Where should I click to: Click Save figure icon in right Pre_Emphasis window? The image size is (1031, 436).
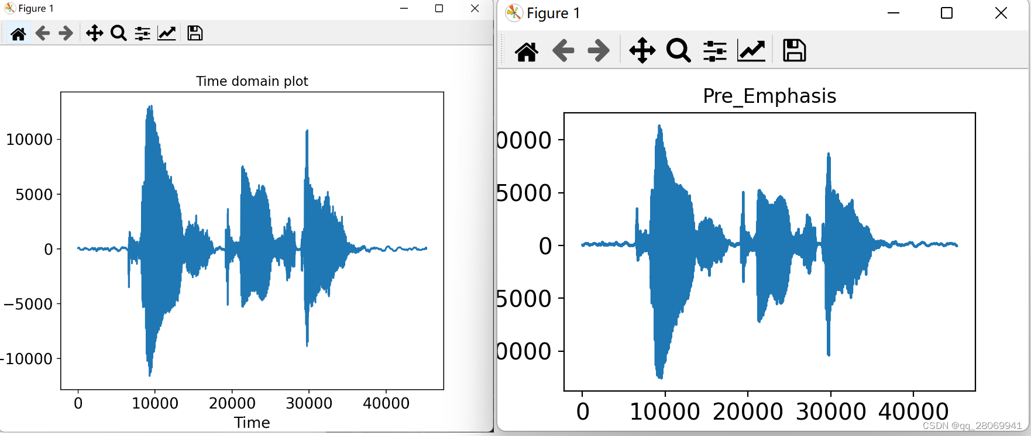click(x=794, y=51)
